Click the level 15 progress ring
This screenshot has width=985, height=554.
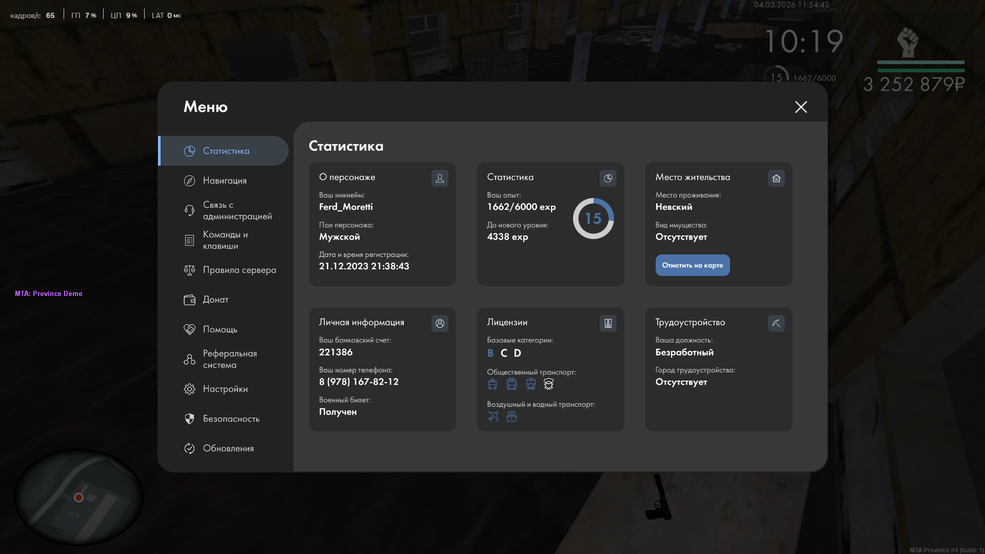pos(593,219)
